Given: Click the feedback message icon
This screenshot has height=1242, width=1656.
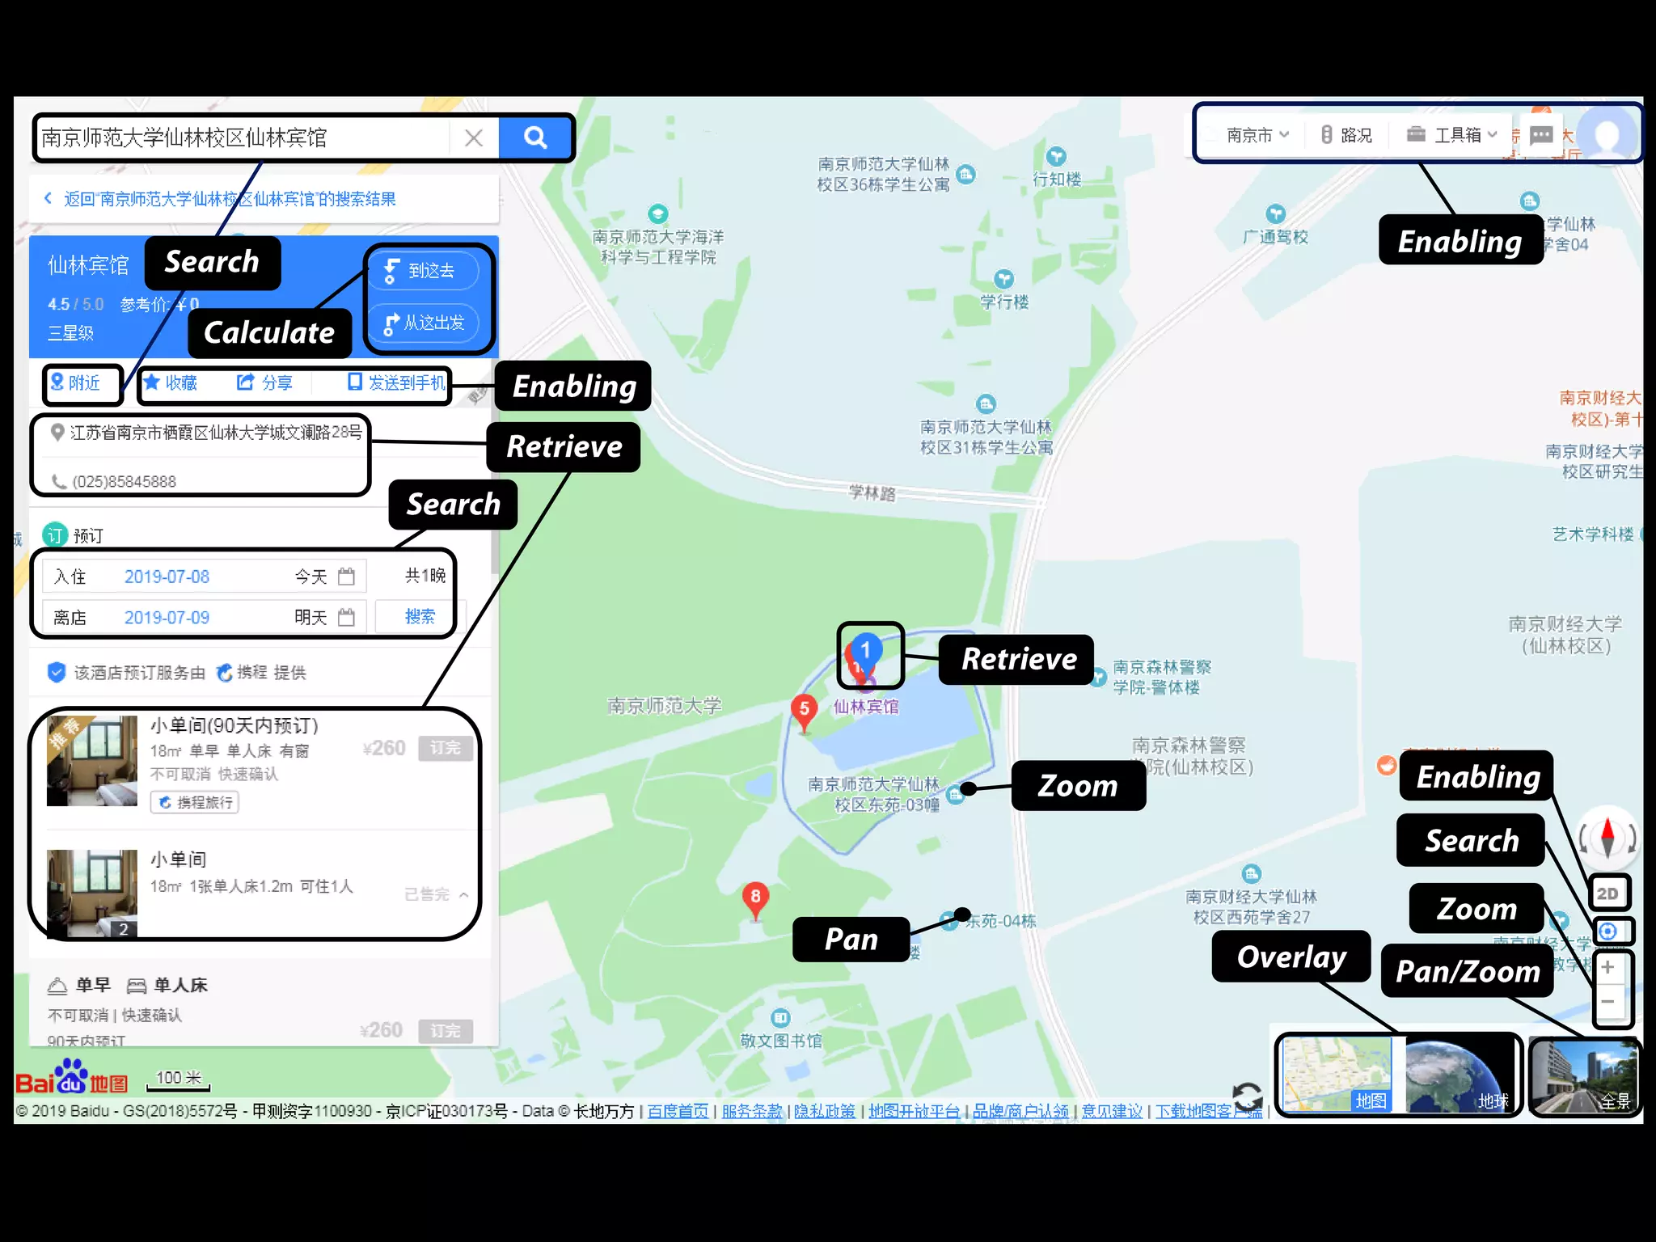Looking at the screenshot, I should pyautogui.click(x=1541, y=135).
